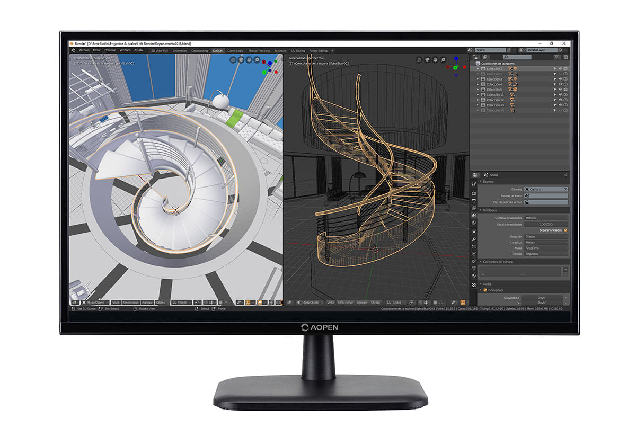Open the Tool properties tab icon
The width and height of the screenshot is (636, 427).
click(474, 184)
